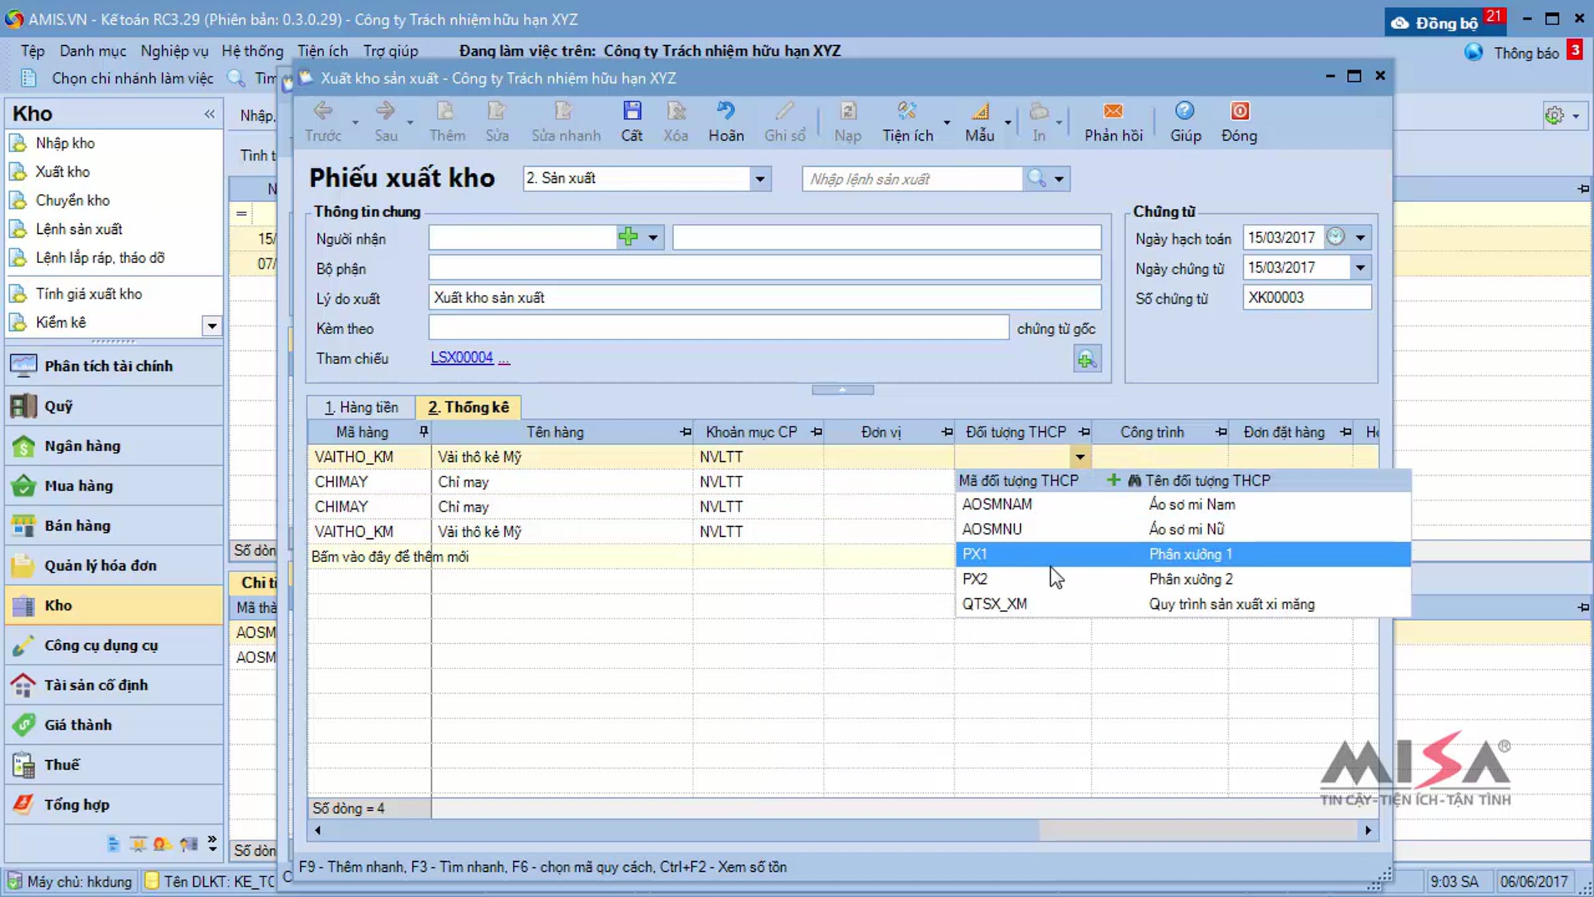This screenshot has width=1594, height=897.
Task: Click the Phản hồi feedback icon
Action: 1113,111
